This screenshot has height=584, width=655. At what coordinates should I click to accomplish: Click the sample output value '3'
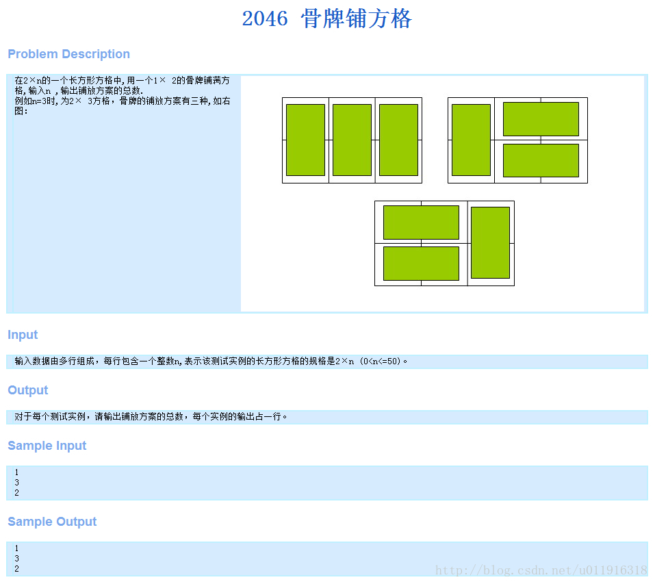tap(16, 559)
